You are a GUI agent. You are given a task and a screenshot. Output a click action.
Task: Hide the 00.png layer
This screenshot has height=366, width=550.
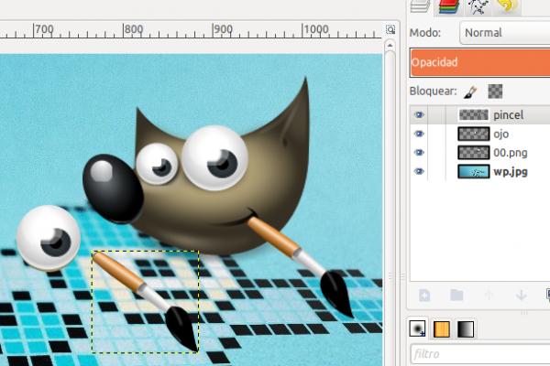tap(419, 153)
